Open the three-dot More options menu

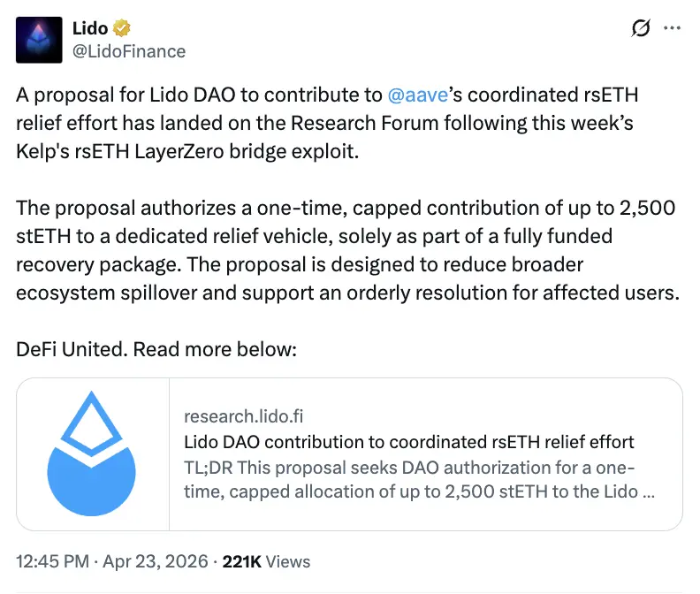pyautogui.click(x=673, y=28)
